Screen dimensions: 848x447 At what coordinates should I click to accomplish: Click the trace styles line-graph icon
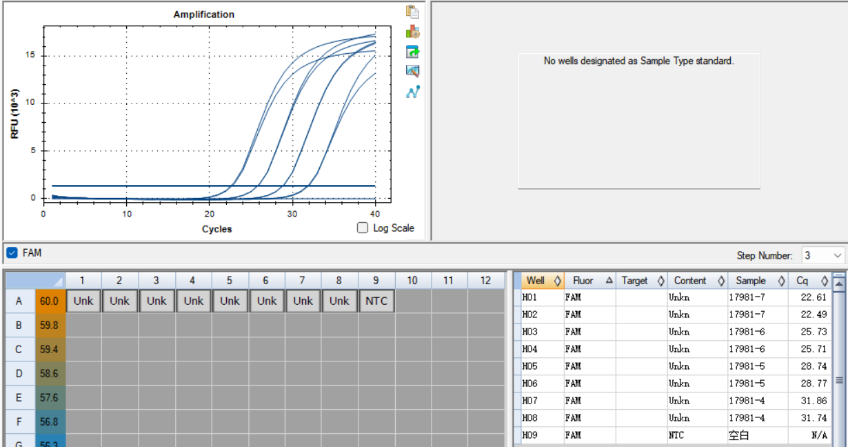point(413,91)
